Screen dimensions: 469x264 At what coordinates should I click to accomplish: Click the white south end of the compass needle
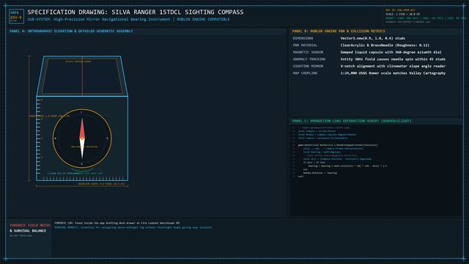[82, 149]
